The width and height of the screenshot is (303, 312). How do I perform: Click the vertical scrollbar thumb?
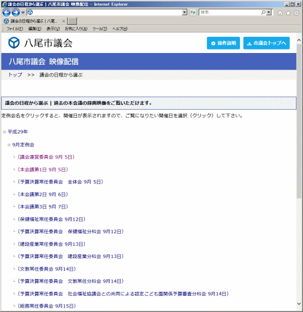point(299,121)
